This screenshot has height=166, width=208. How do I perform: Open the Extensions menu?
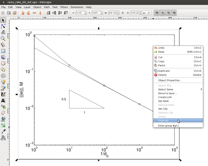pos(77,7)
